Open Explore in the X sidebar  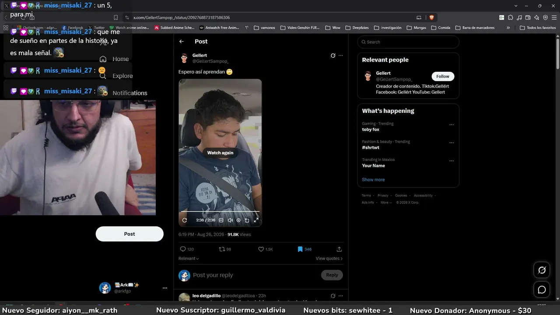(116, 76)
